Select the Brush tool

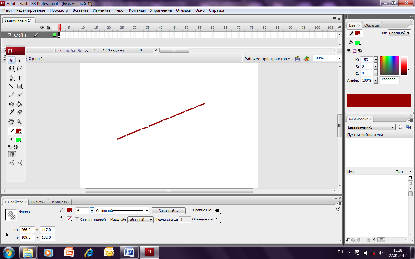[19, 95]
